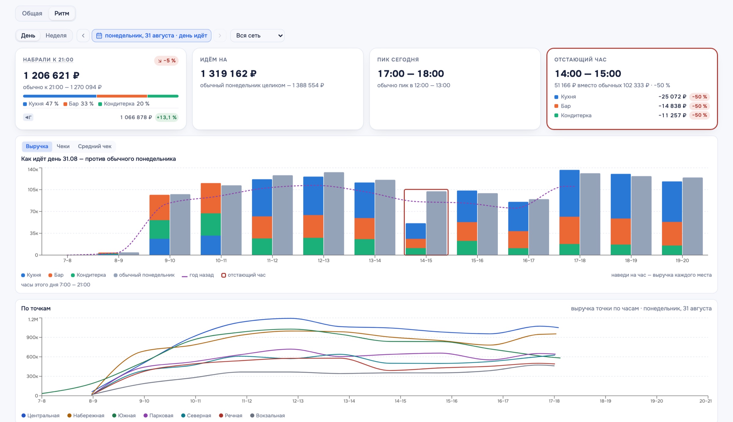This screenshot has height=422, width=733.
Task: Toggle год назад line legend item
Action: [198, 275]
